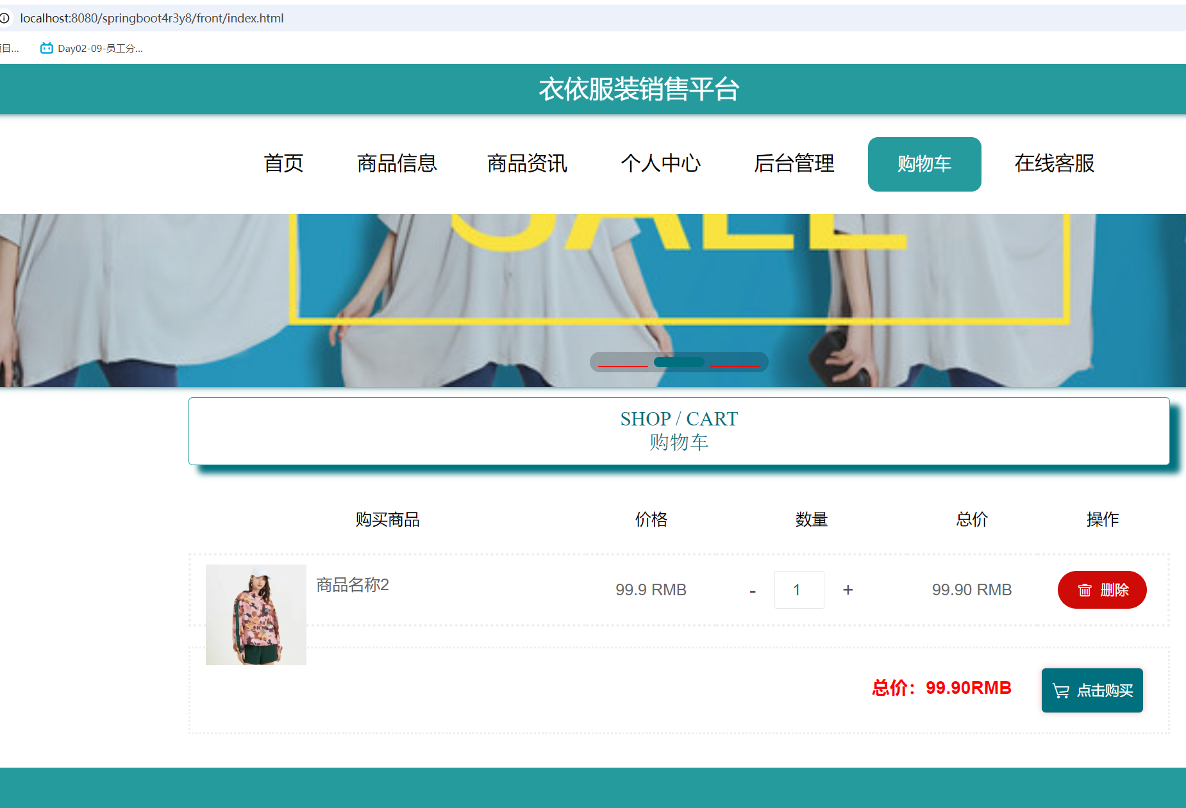The height and width of the screenshot is (808, 1186).
Task: Open 在线客服 online support
Action: (x=1054, y=163)
